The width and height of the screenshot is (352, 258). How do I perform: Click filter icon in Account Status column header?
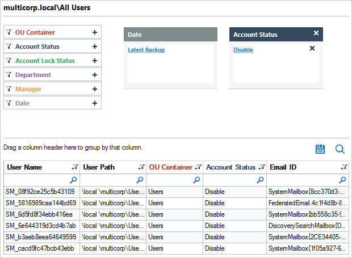(261, 167)
